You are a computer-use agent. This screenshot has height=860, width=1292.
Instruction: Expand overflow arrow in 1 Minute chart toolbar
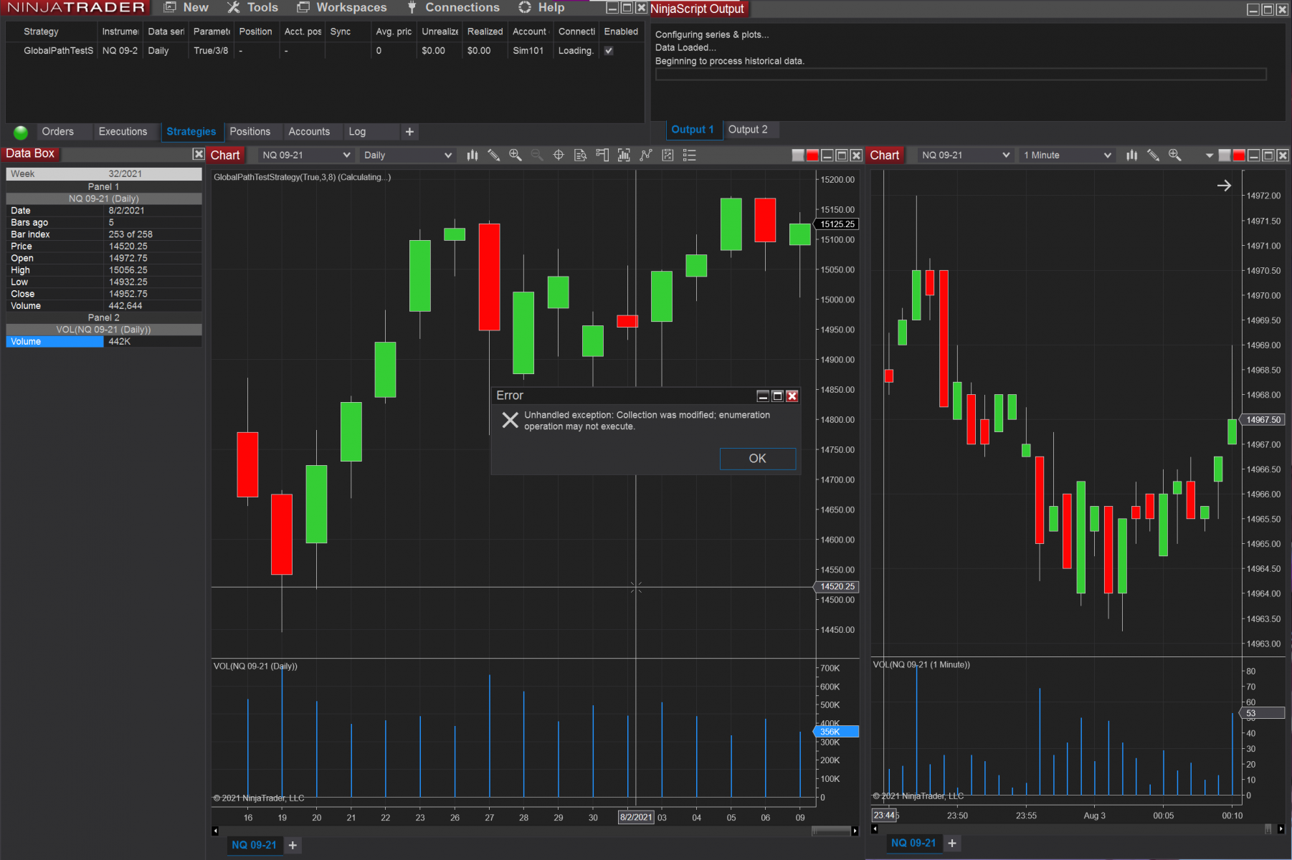point(1210,156)
